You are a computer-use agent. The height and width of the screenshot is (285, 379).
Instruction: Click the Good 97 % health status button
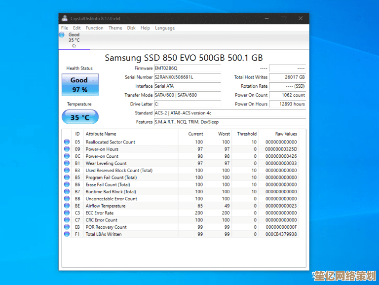point(80,85)
